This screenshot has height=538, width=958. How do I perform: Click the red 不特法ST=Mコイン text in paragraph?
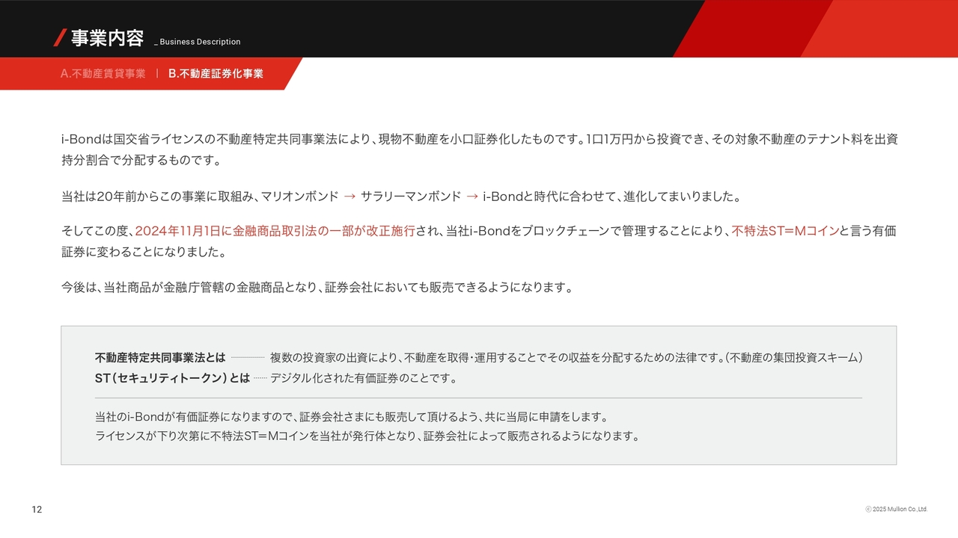click(785, 231)
